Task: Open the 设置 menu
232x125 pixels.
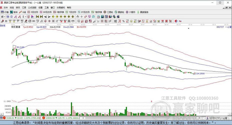Action: (40, 7)
